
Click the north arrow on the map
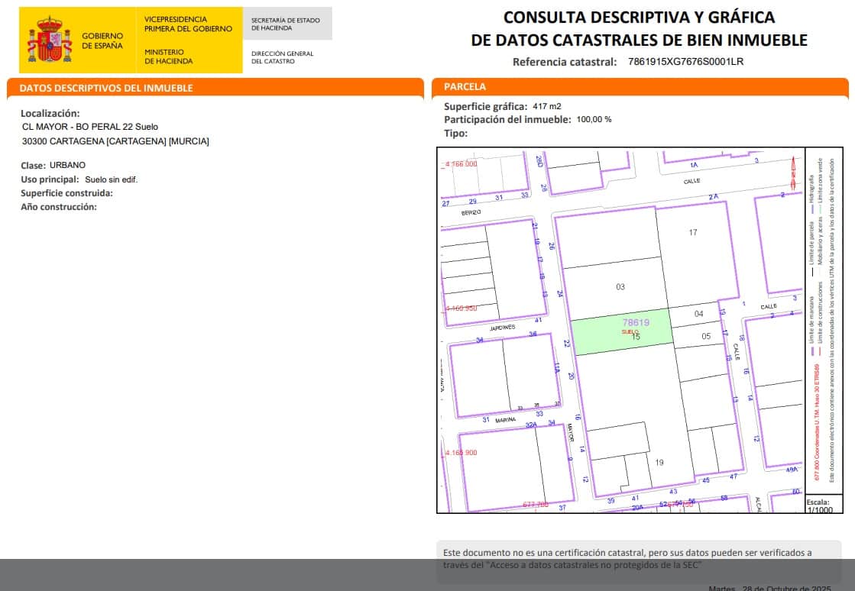pyautogui.click(x=792, y=174)
